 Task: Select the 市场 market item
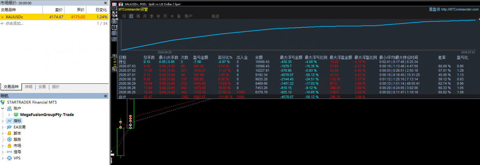point(18,146)
